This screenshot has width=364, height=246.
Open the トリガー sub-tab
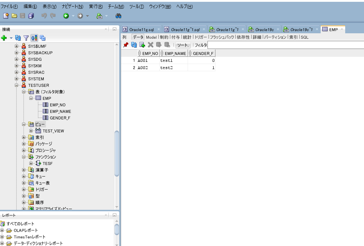[201, 37]
